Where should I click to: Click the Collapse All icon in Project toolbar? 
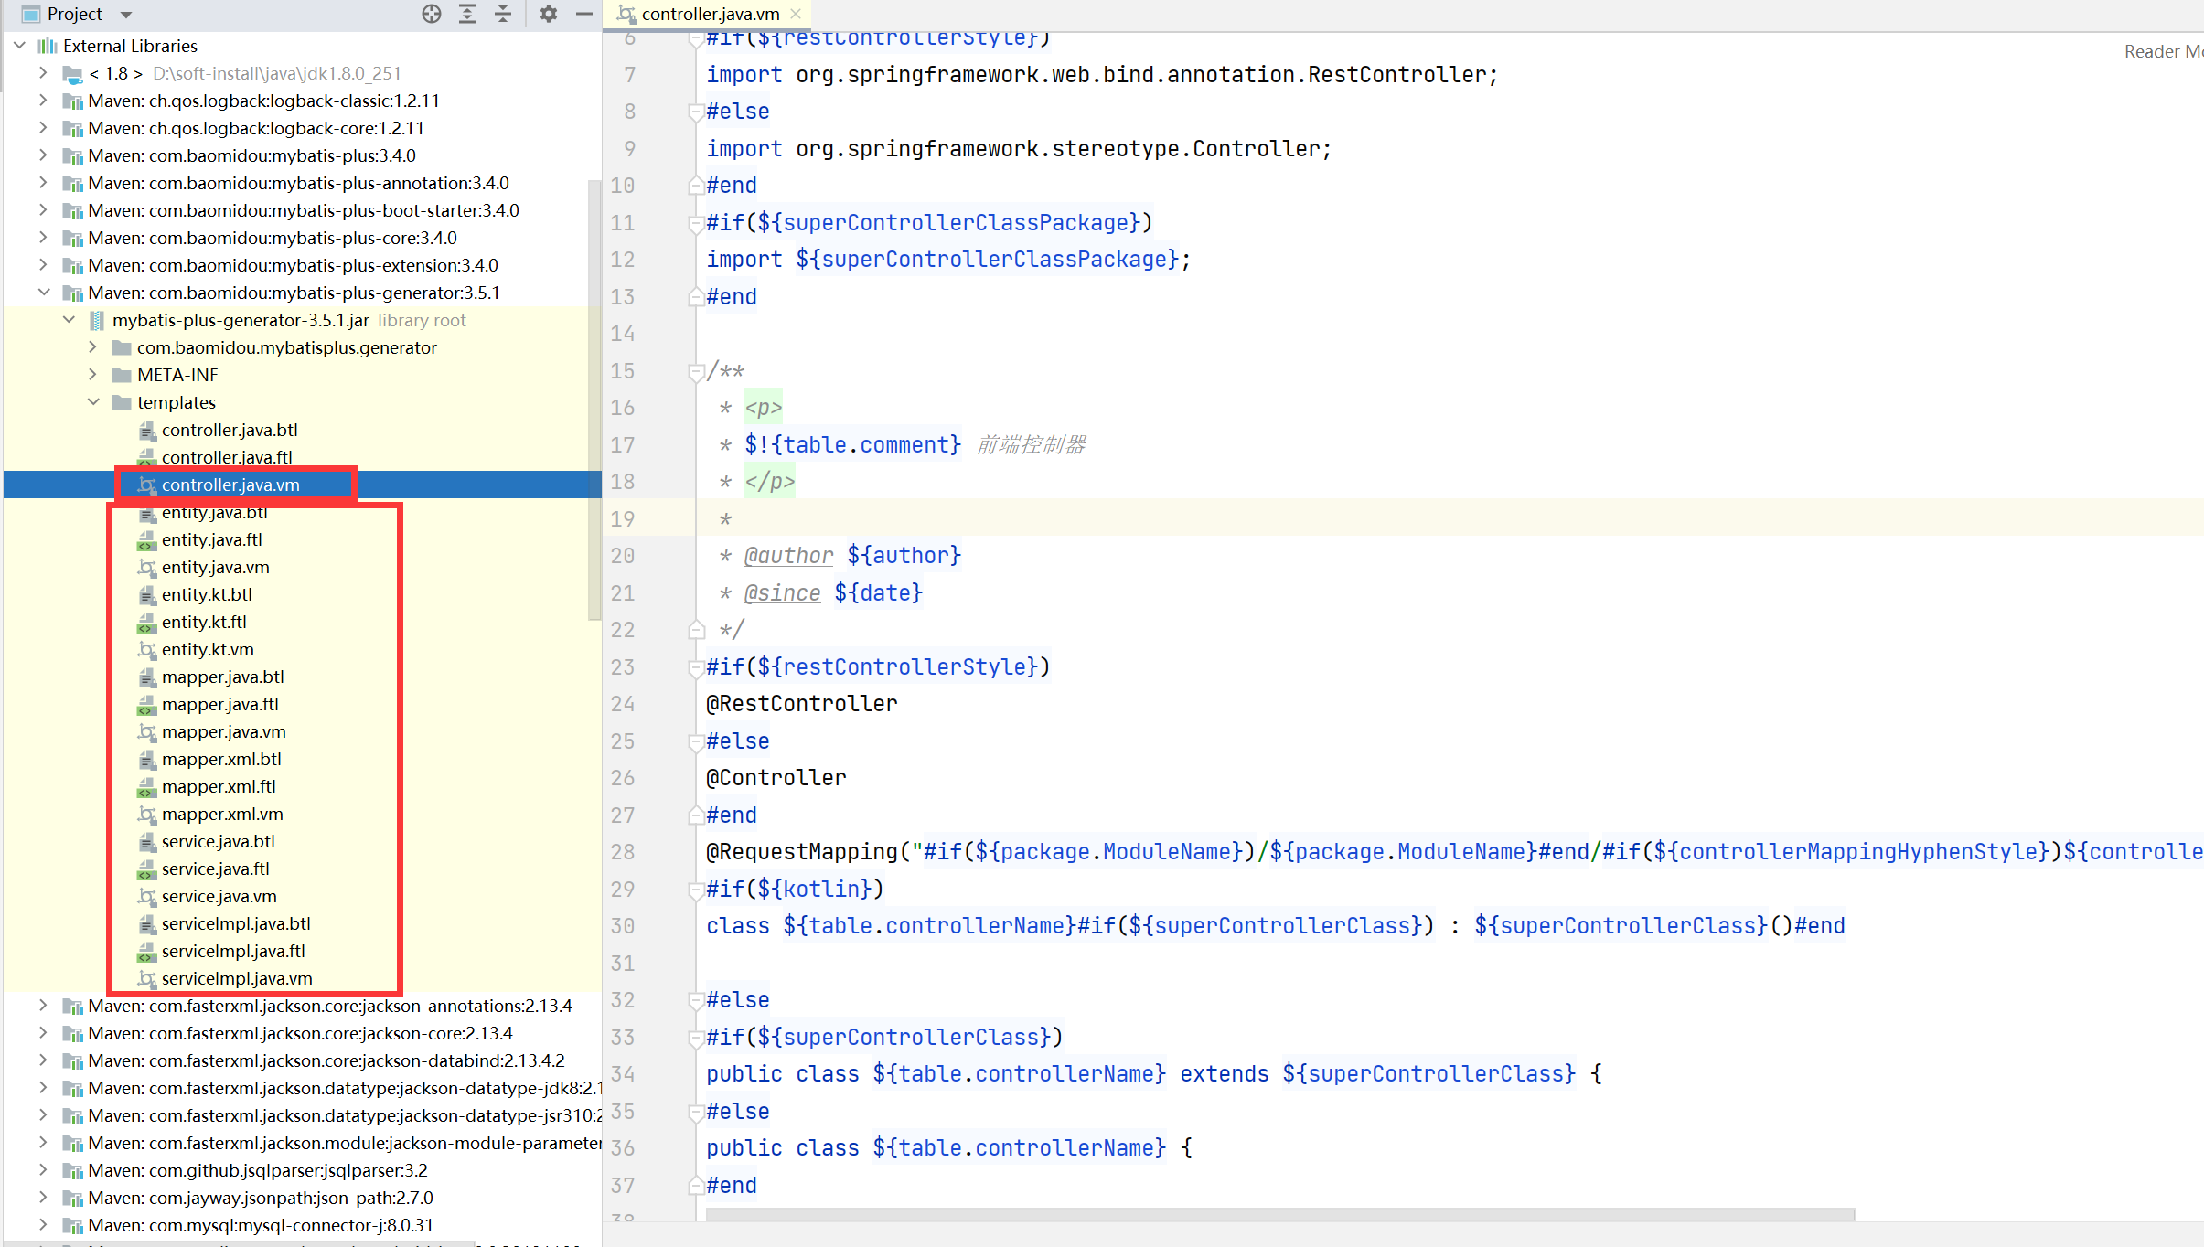click(503, 14)
